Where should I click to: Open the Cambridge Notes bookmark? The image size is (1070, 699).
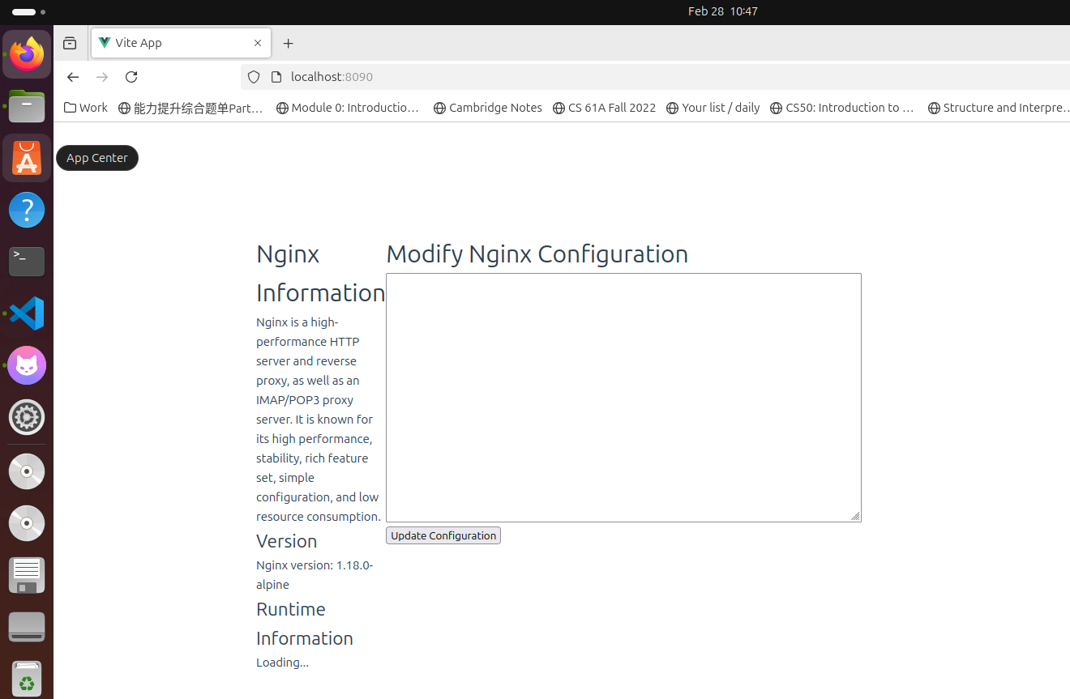point(487,108)
